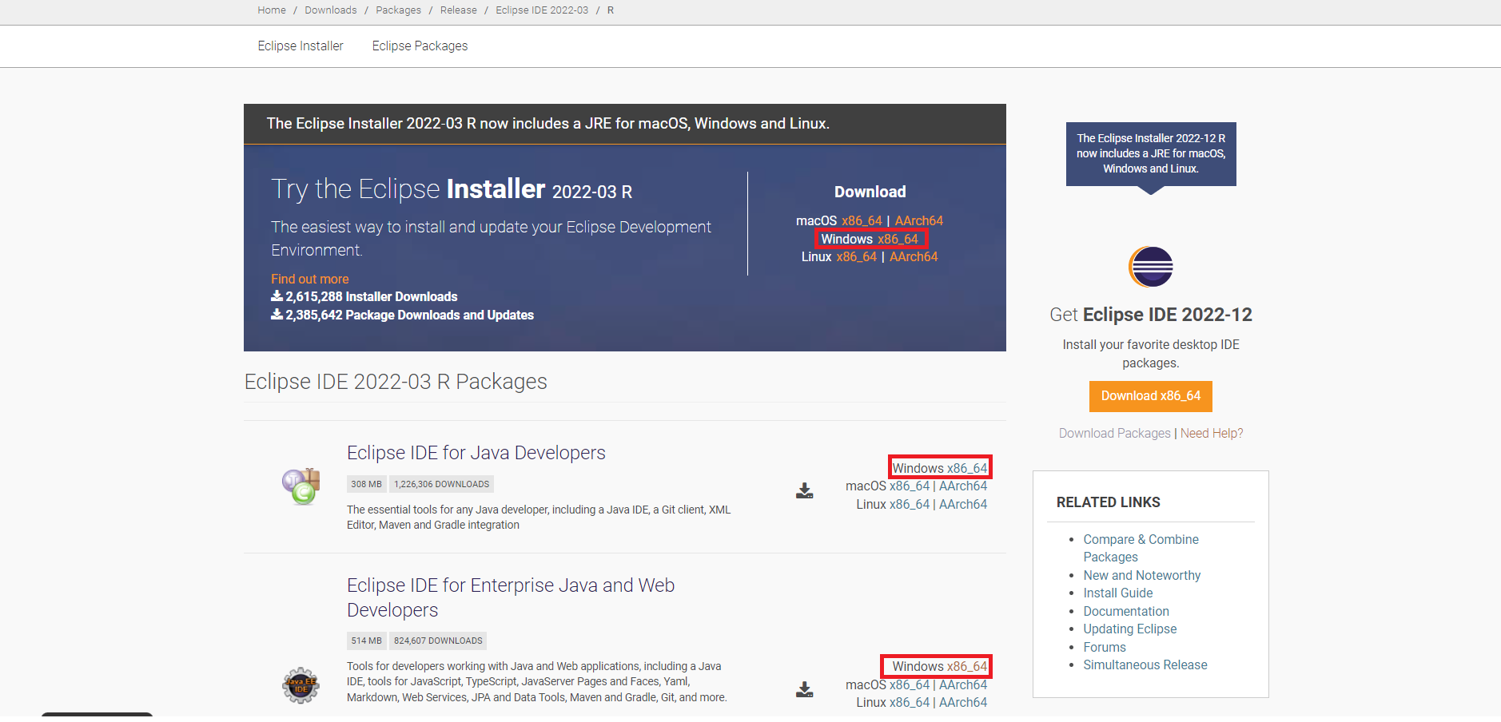This screenshot has height=722, width=1501.
Task: Open the Updating Eclipse link
Action: 1130,629
